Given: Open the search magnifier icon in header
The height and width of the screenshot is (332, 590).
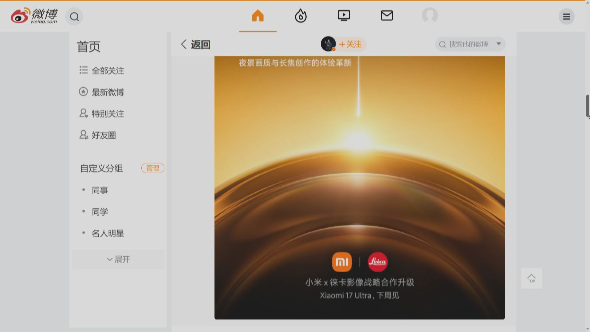Looking at the screenshot, I should [x=74, y=17].
